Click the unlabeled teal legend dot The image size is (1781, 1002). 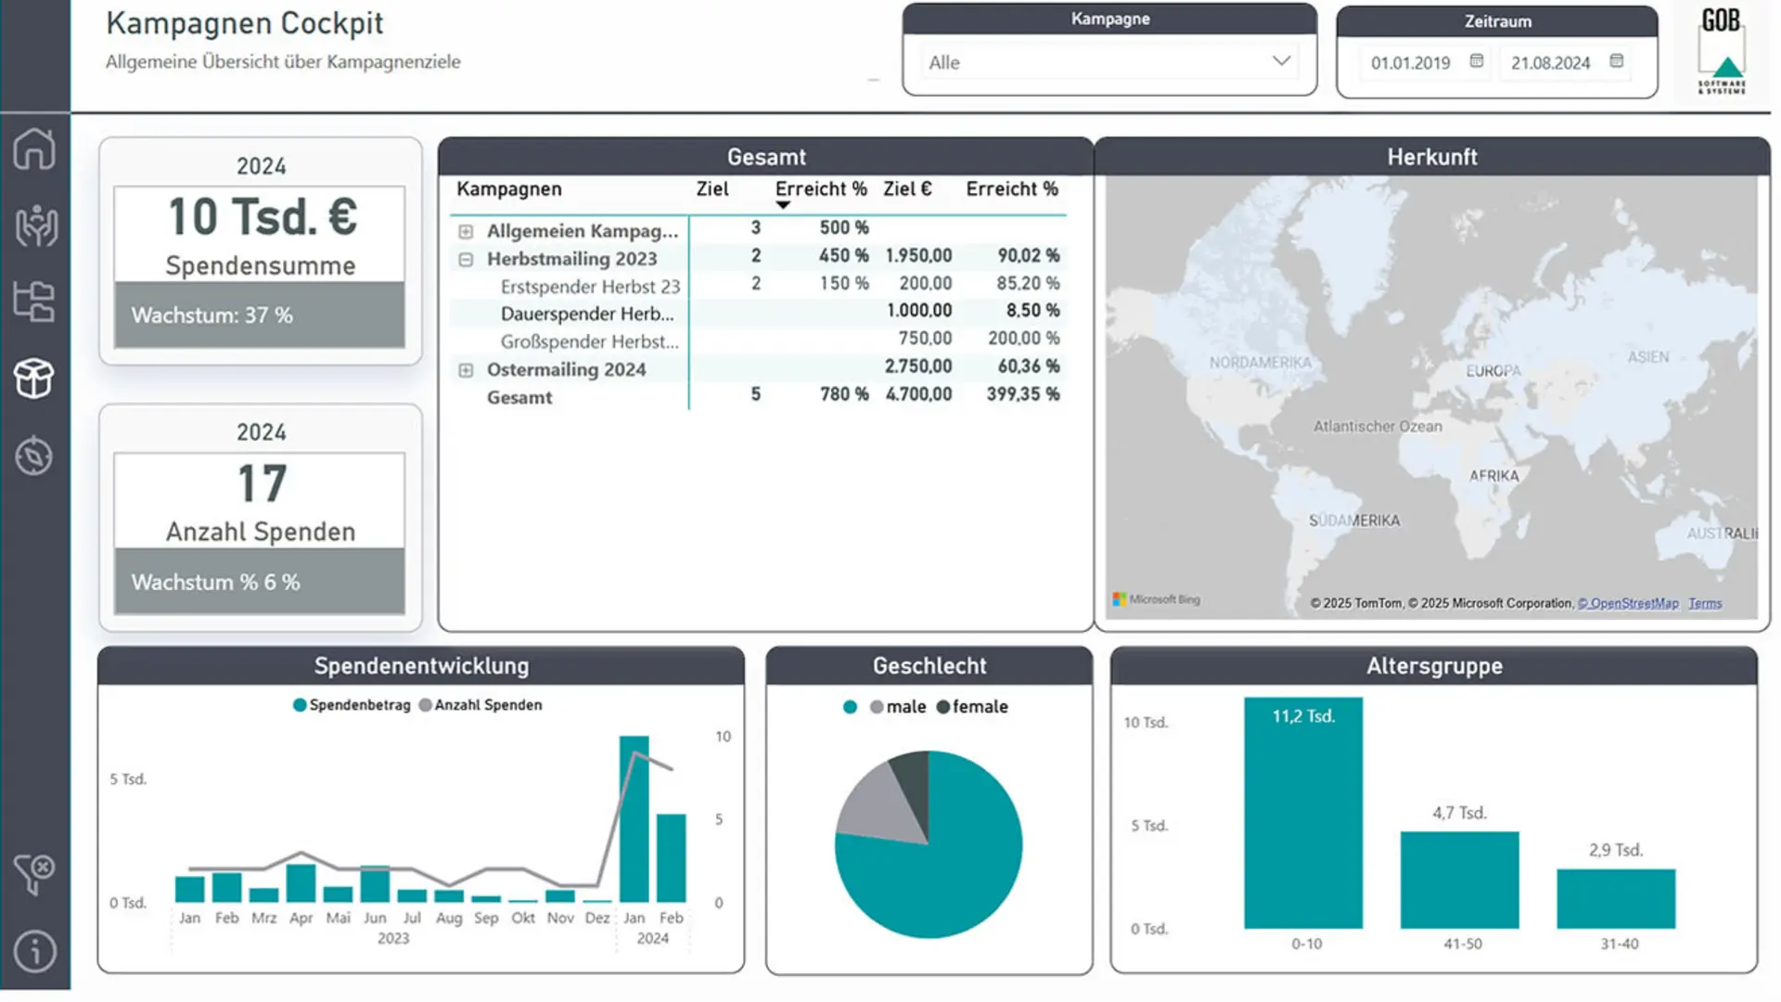(850, 707)
